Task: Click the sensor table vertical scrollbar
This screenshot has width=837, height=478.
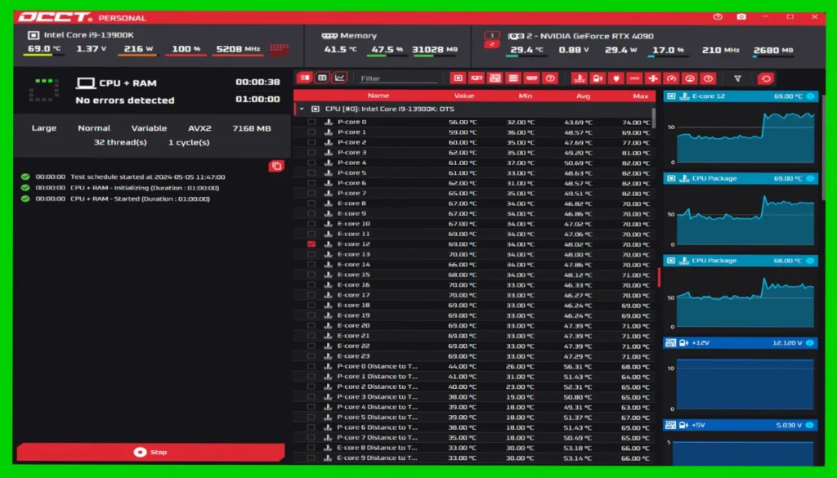Action: (x=653, y=118)
